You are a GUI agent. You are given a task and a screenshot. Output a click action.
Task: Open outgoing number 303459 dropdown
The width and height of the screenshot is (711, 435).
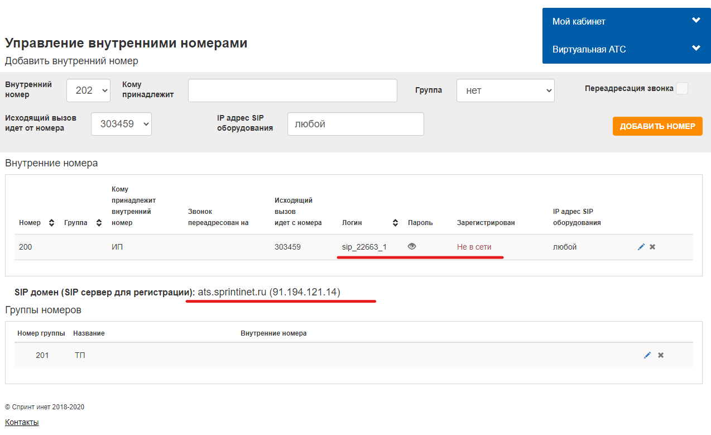[121, 124]
